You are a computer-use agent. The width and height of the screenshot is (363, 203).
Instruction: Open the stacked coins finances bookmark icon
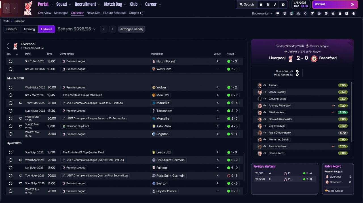pyautogui.click(x=326, y=13)
